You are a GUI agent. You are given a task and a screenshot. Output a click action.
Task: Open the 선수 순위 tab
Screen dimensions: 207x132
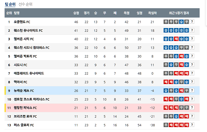point(25,4)
